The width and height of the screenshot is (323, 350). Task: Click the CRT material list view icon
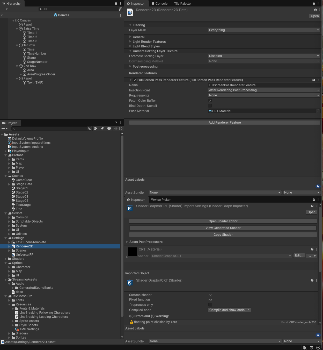click(x=310, y=256)
